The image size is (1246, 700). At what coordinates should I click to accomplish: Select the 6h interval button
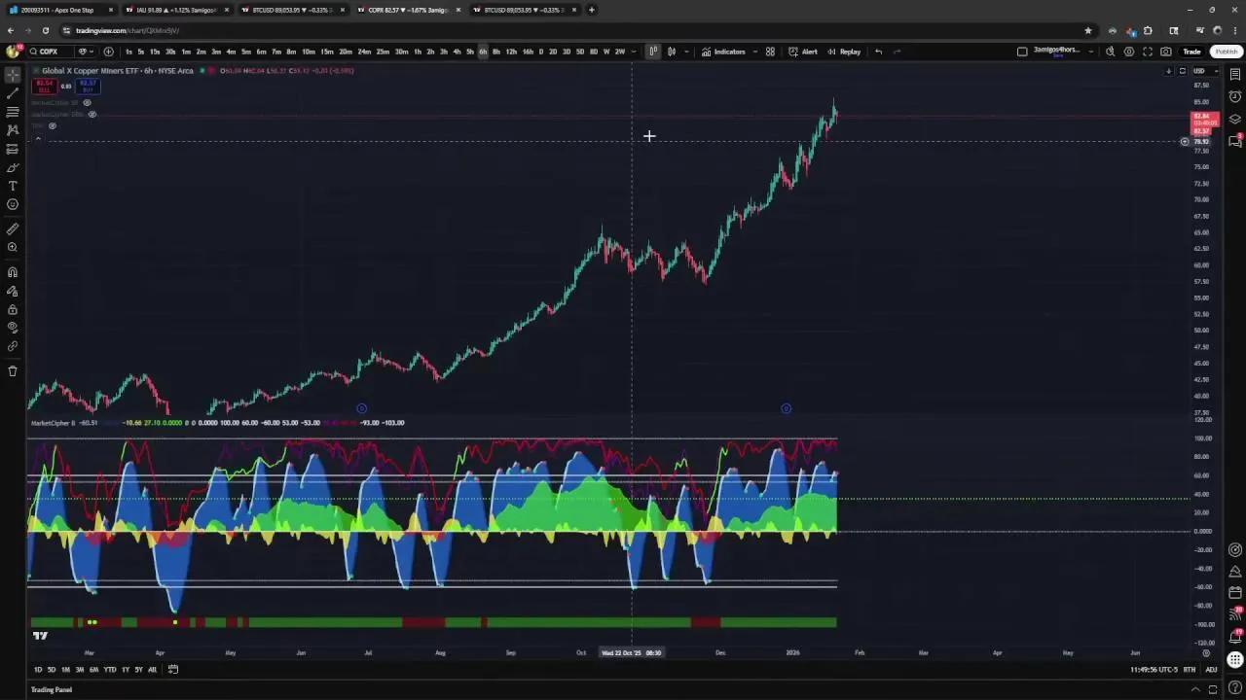click(483, 52)
